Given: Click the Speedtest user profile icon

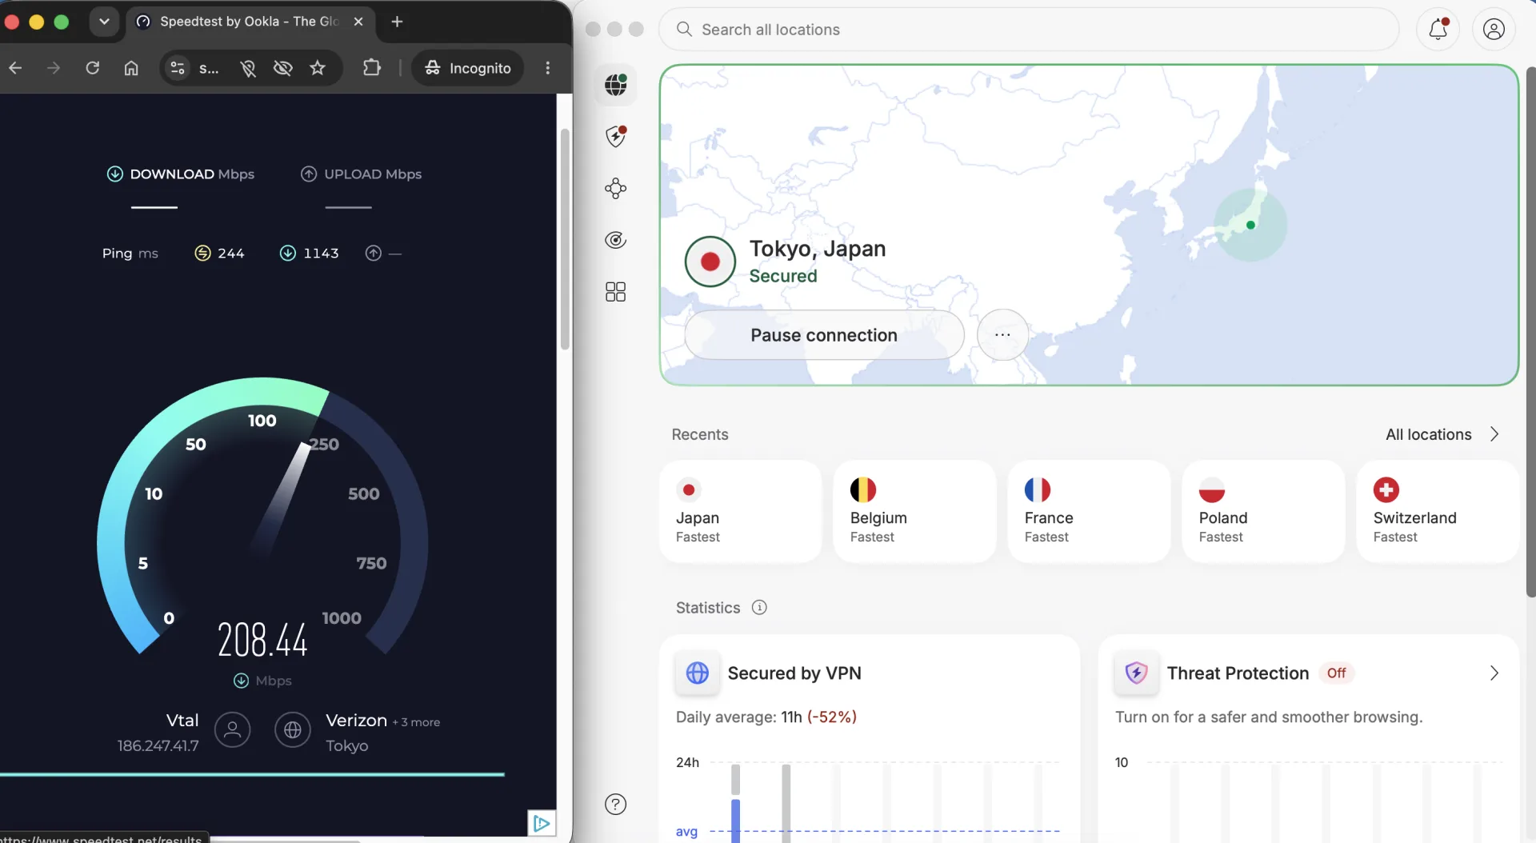Looking at the screenshot, I should point(232,729).
